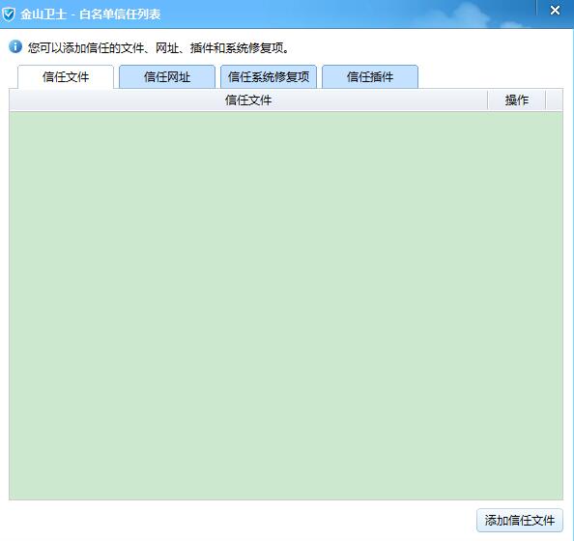Switch to the 信任系统修复项 tab
574x541 pixels.
coord(269,77)
